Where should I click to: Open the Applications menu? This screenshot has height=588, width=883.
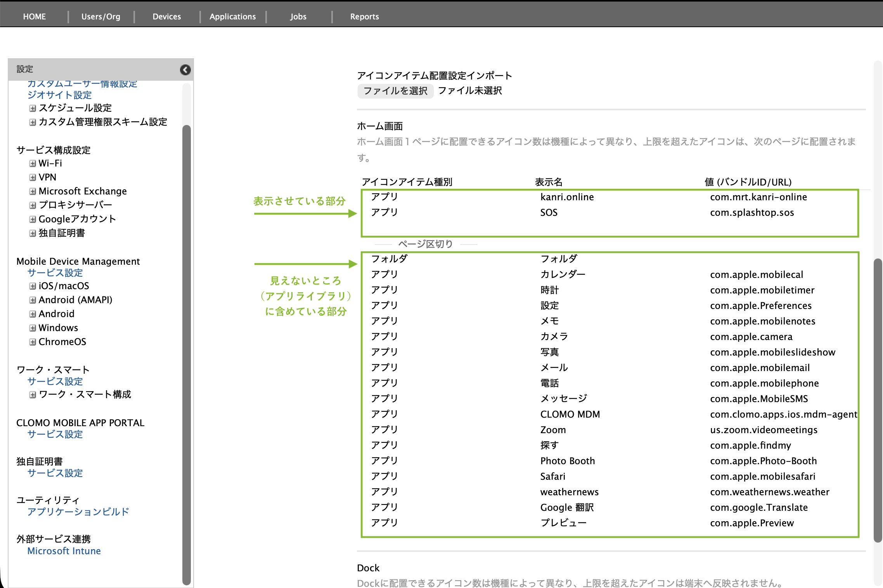232,16
